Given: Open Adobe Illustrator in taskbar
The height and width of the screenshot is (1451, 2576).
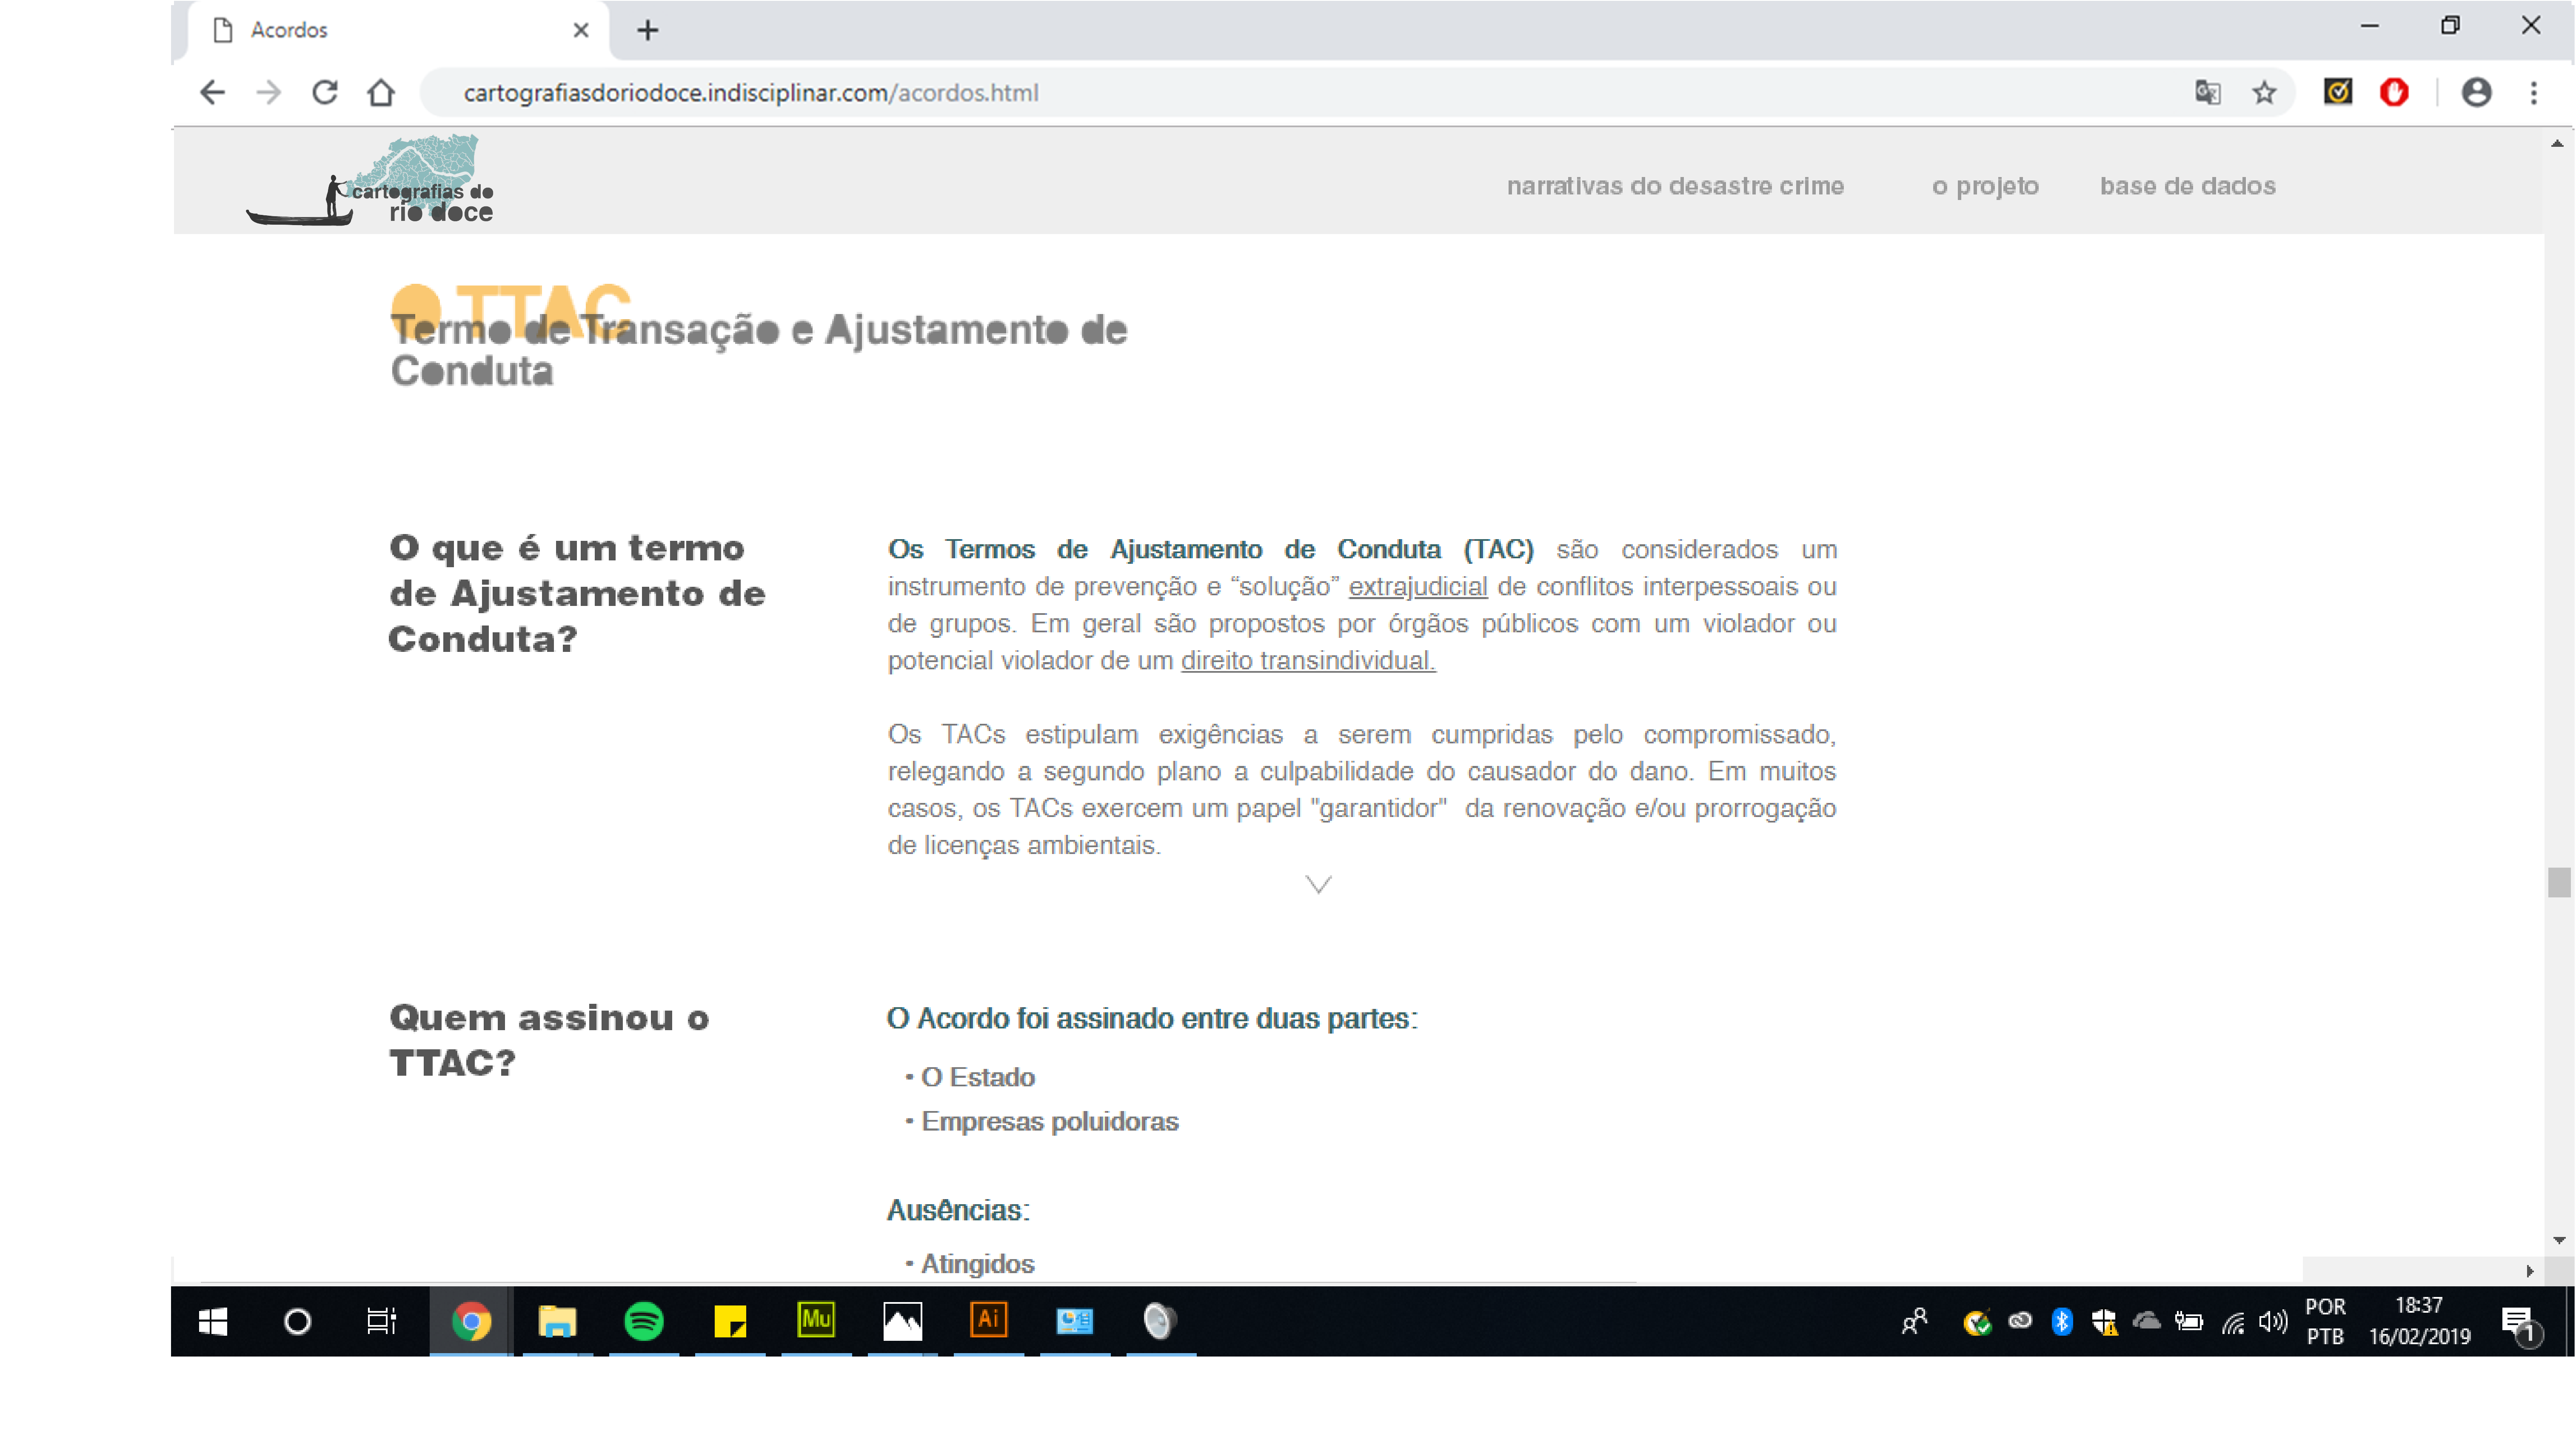Looking at the screenshot, I should pyautogui.click(x=988, y=1321).
